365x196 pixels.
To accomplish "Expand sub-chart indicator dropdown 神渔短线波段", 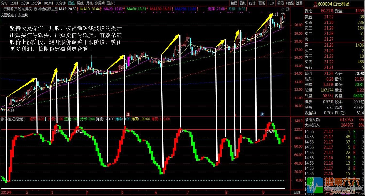I will tap(3, 119).
